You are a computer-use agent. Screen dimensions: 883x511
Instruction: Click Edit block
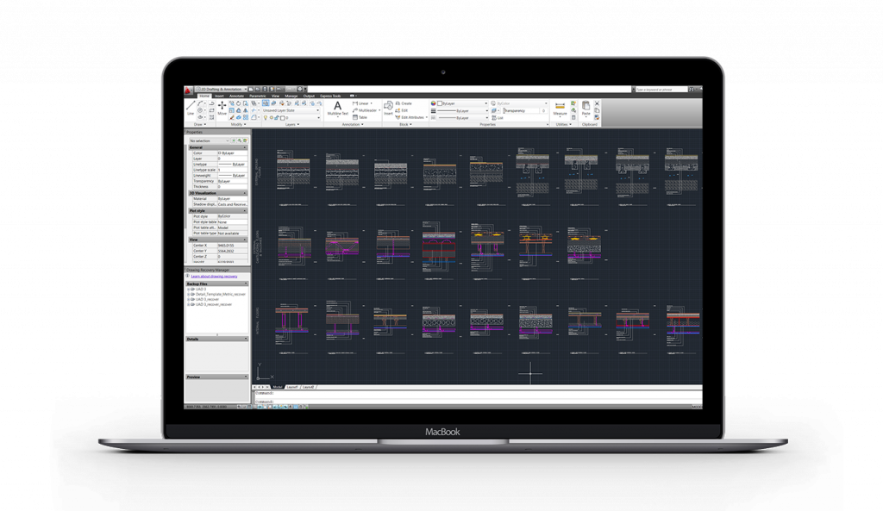[402, 110]
